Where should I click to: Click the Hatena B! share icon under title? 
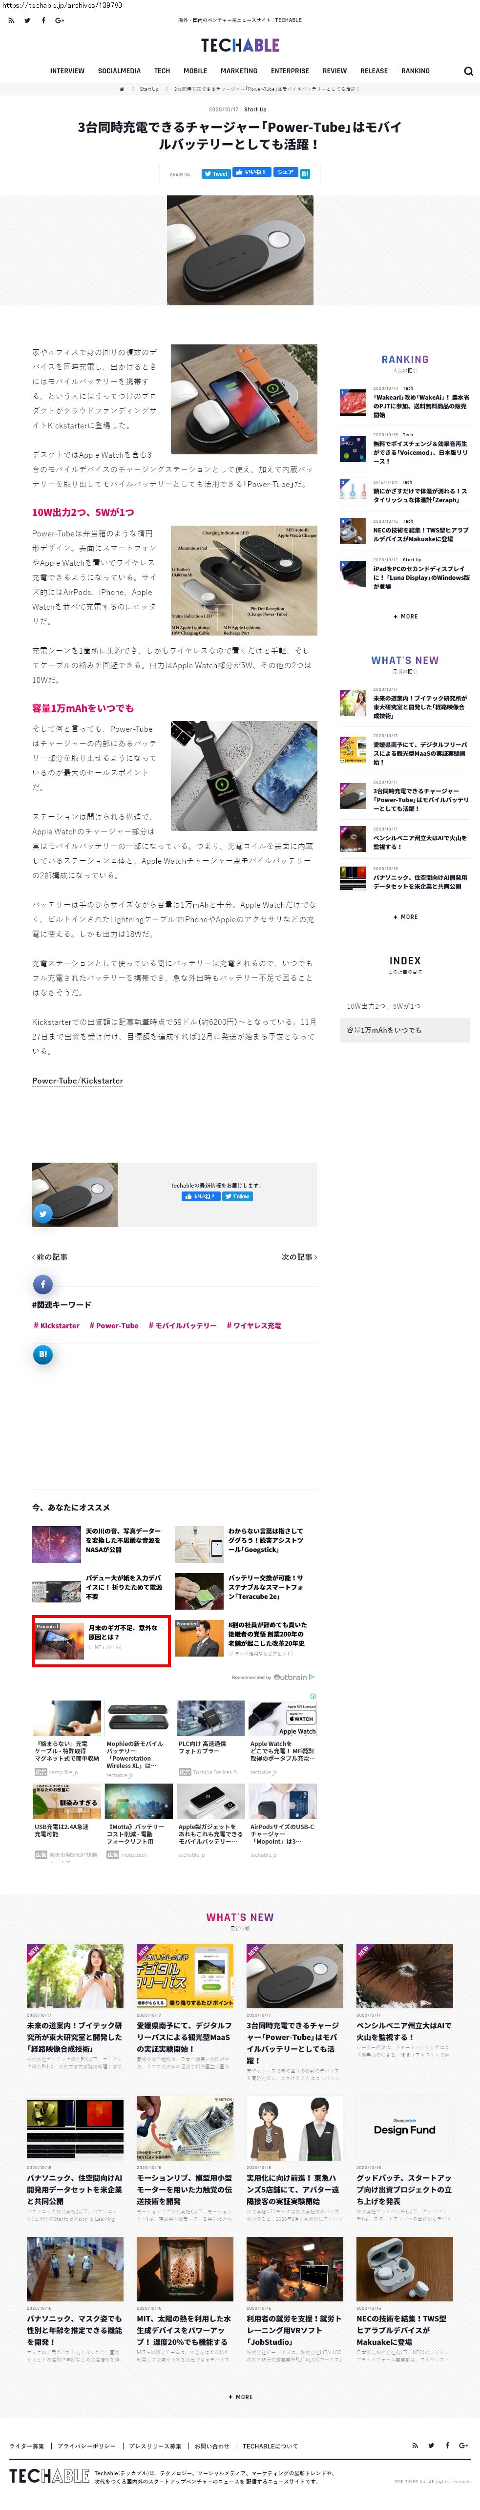tap(305, 173)
